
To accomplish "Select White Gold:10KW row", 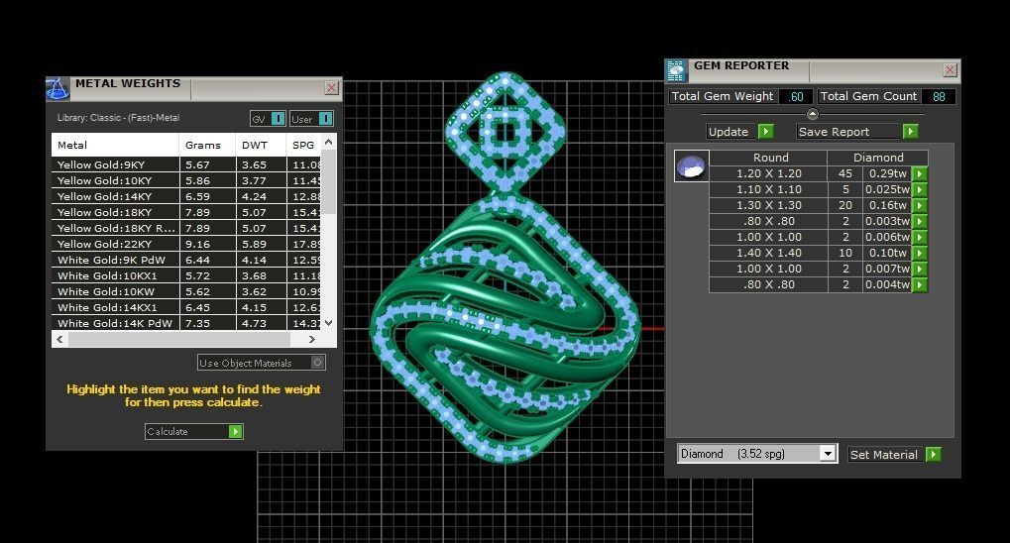I will click(x=186, y=291).
